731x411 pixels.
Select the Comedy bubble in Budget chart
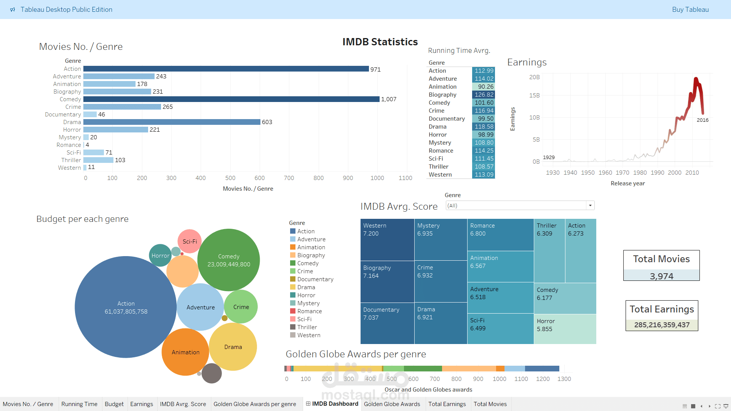pyautogui.click(x=228, y=259)
